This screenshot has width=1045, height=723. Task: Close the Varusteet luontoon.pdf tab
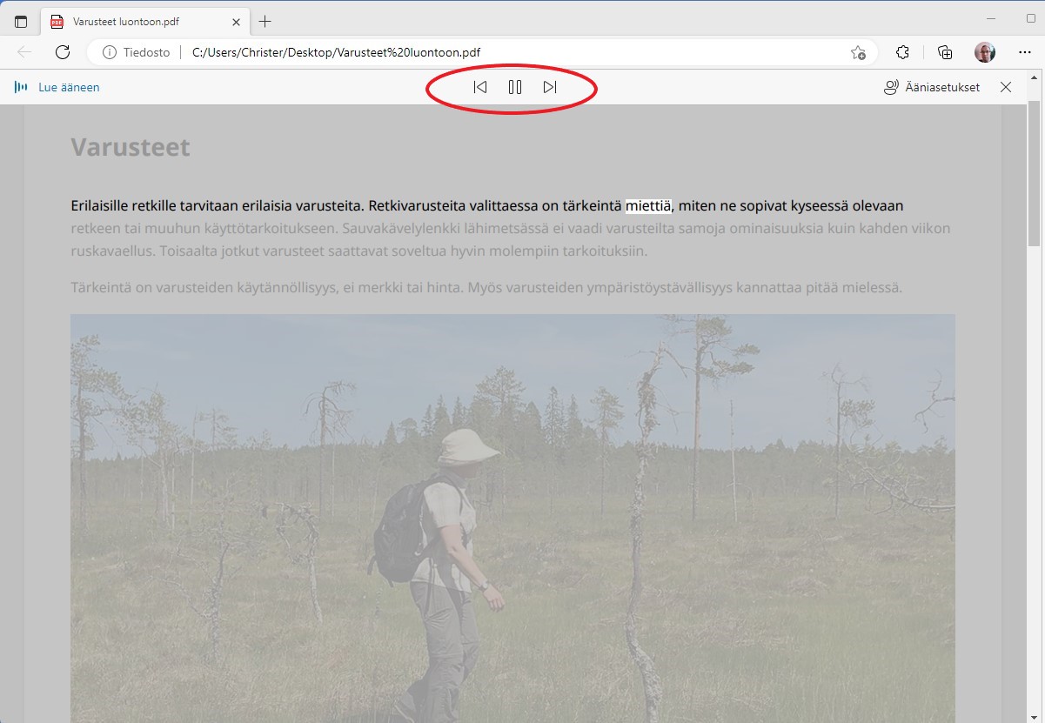[x=236, y=22]
